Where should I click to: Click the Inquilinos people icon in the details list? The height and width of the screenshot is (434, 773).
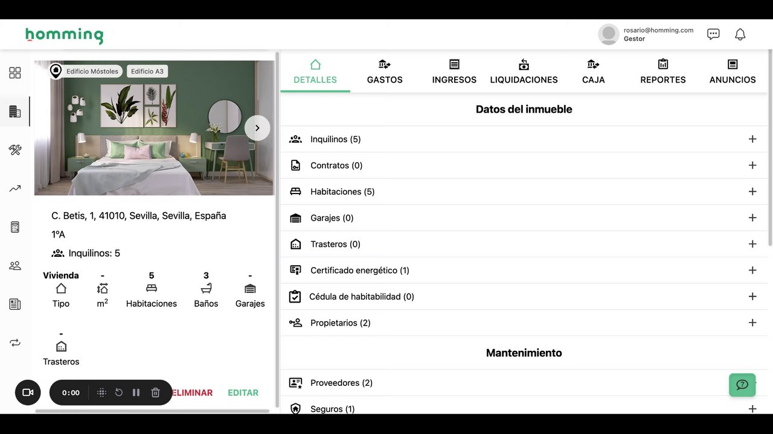coord(295,139)
